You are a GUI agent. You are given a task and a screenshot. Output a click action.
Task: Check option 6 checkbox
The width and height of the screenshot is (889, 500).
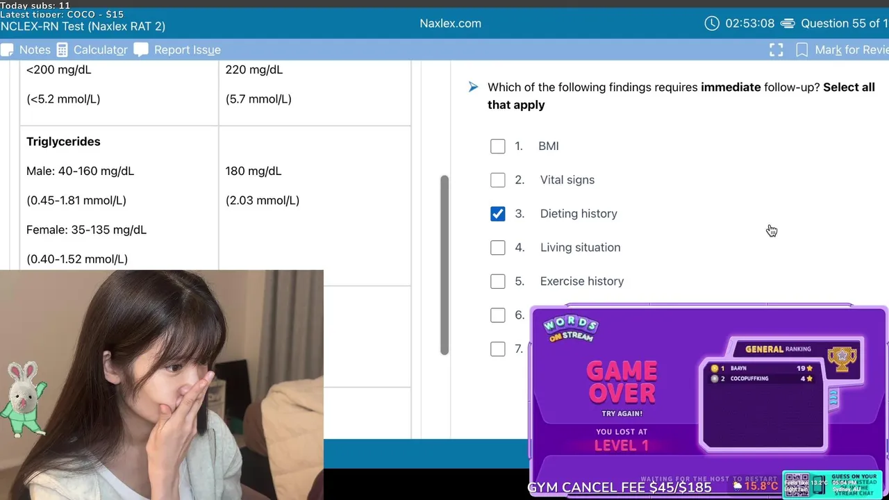[498, 315]
